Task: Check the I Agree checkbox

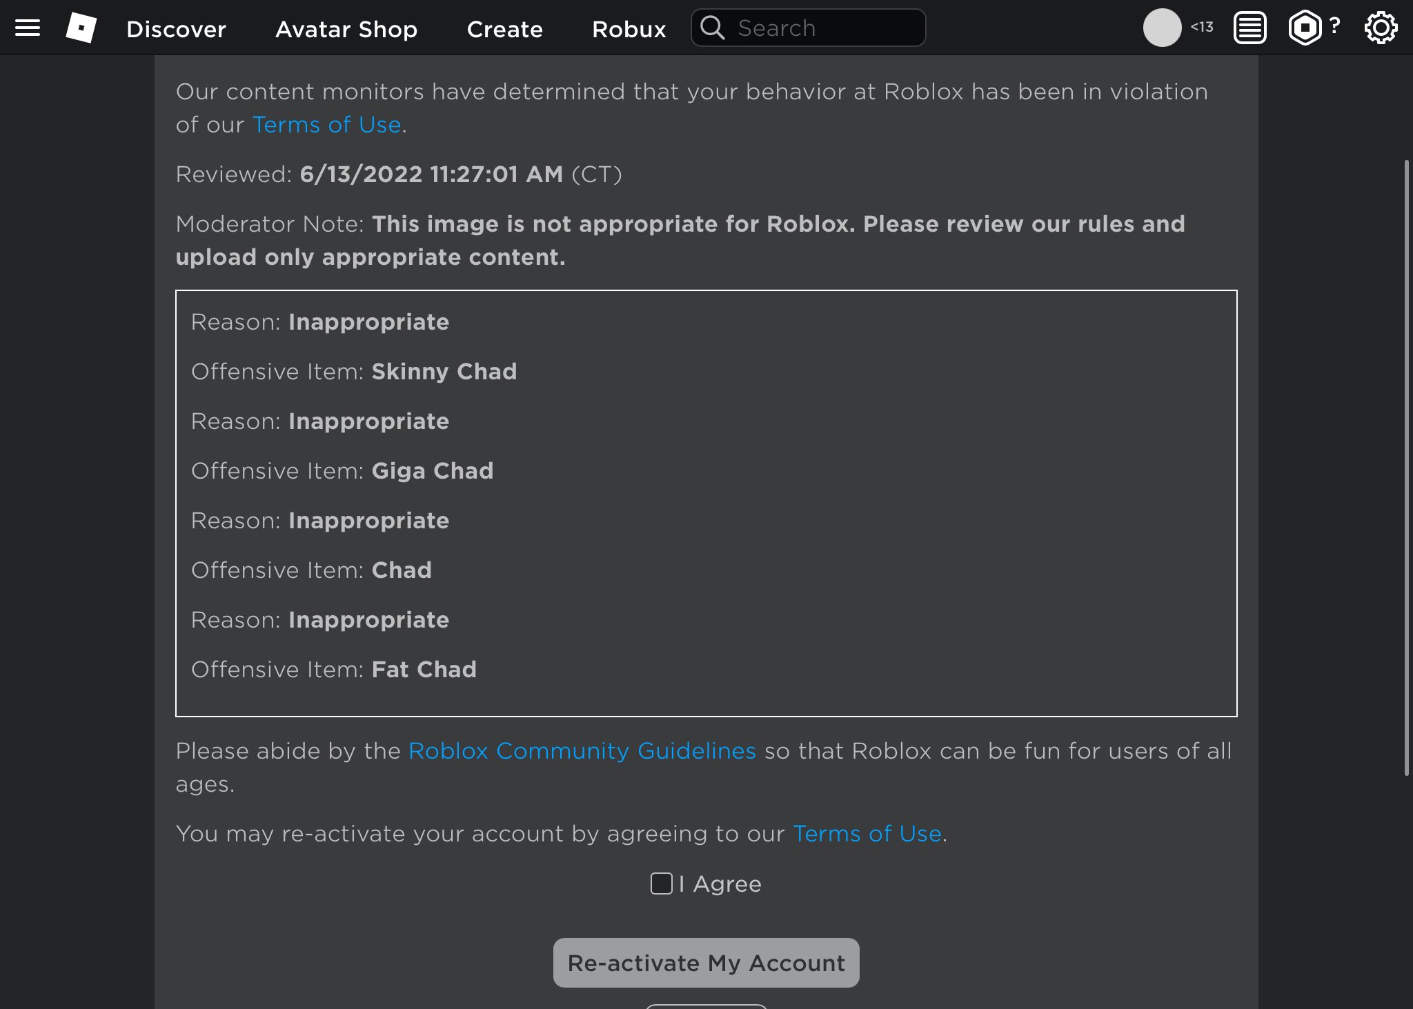Action: coord(662,883)
